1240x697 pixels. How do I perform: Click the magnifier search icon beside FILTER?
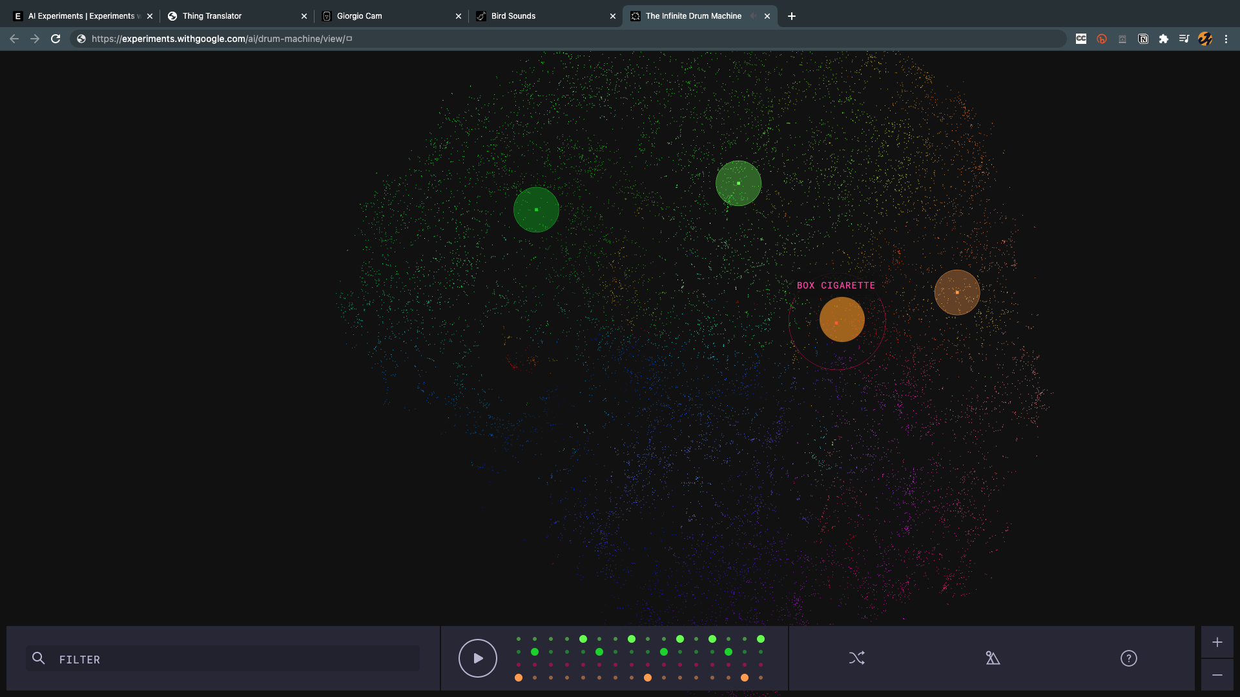pos(39,658)
